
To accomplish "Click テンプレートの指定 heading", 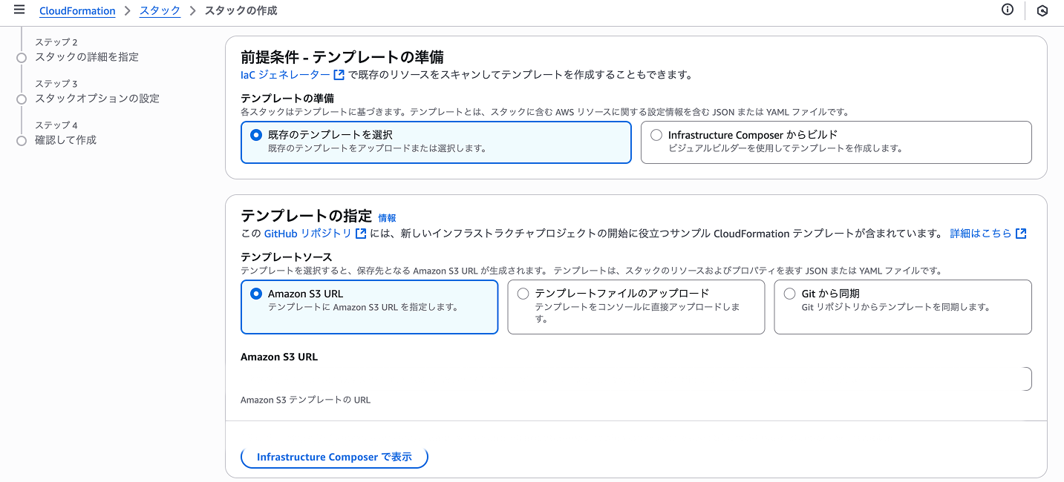I will [x=306, y=217].
